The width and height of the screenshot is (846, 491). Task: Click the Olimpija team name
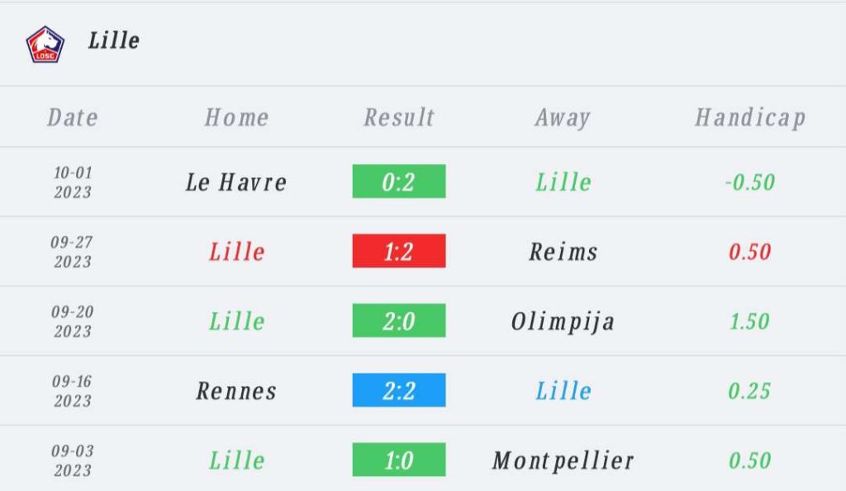pyautogui.click(x=563, y=320)
